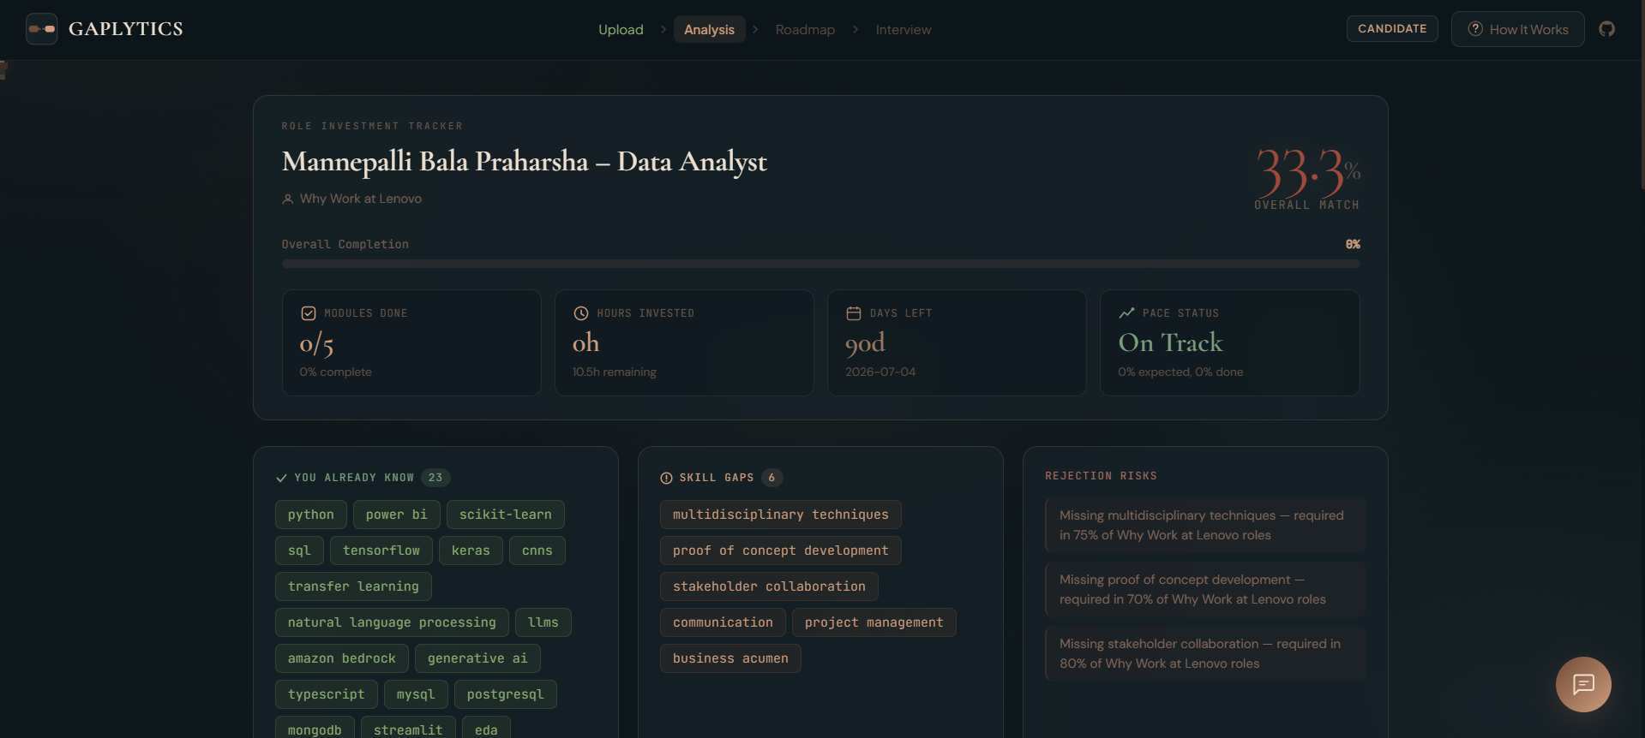Click the natural language processing tag
The height and width of the screenshot is (738, 1645).
click(392, 622)
